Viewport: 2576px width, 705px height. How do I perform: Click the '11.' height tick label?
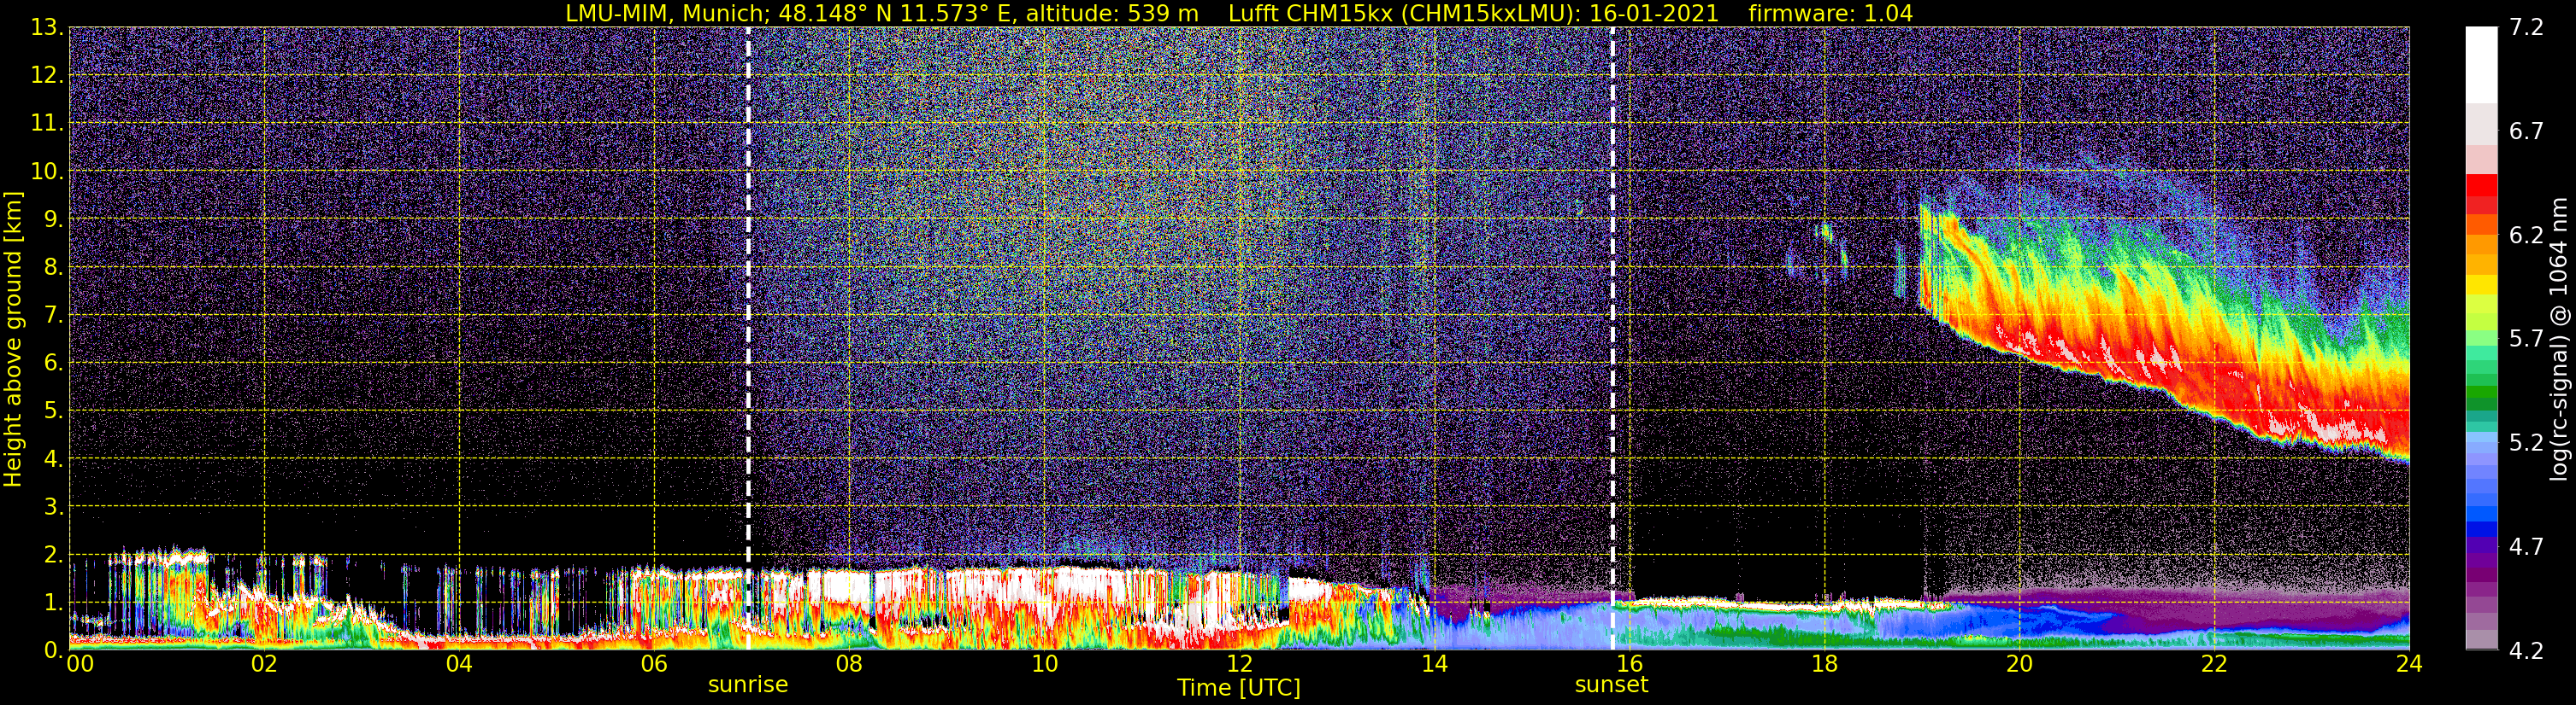click(x=46, y=123)
